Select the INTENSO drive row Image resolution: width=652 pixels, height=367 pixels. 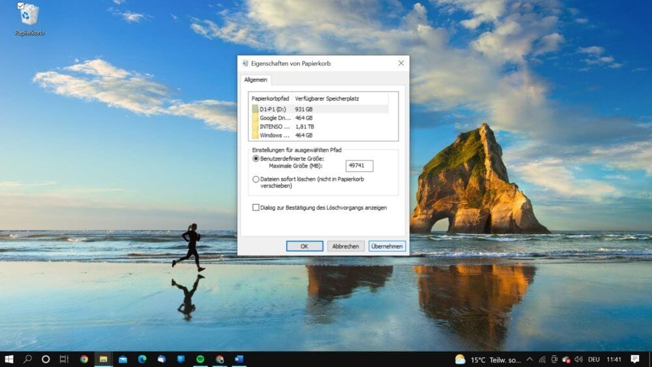pos(319,126)
